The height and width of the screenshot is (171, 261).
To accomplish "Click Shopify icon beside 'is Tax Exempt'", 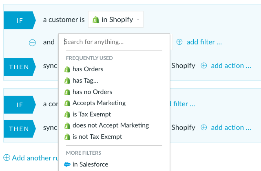I will [x=67, y=114].
